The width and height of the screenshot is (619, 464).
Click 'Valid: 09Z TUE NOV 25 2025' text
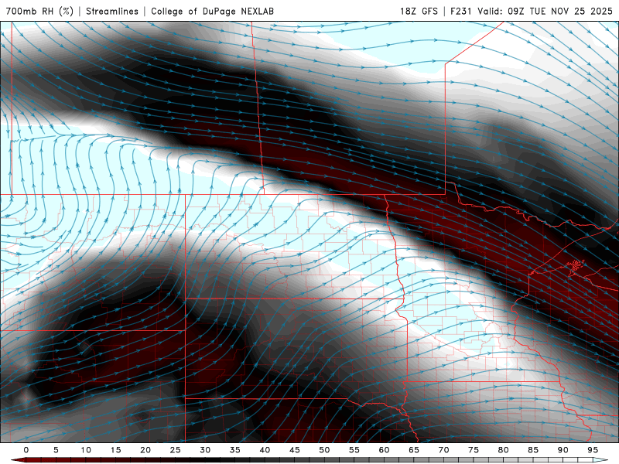[545, 11]
